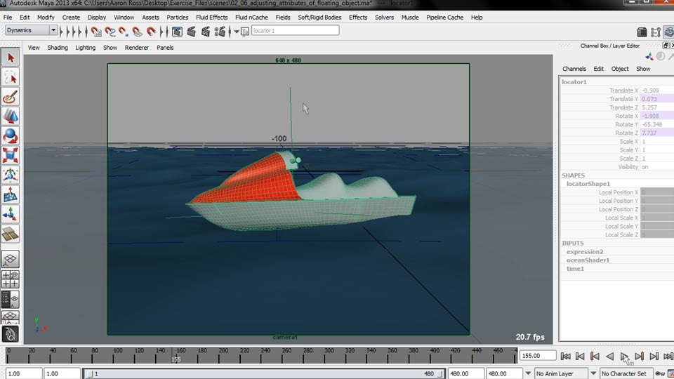674x379 pixels.
Task: Select the time1 input node
Action: point(575,269)
